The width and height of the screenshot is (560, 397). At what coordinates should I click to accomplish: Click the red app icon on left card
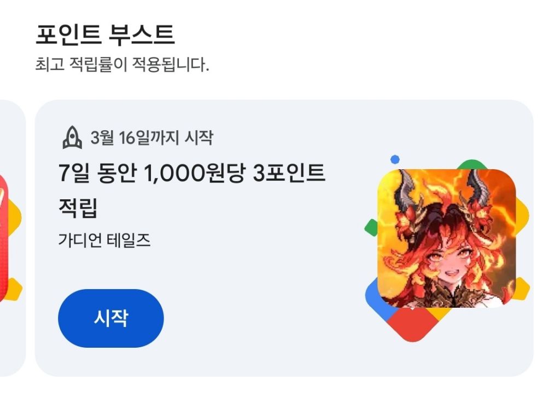click(x=3, y=239)
